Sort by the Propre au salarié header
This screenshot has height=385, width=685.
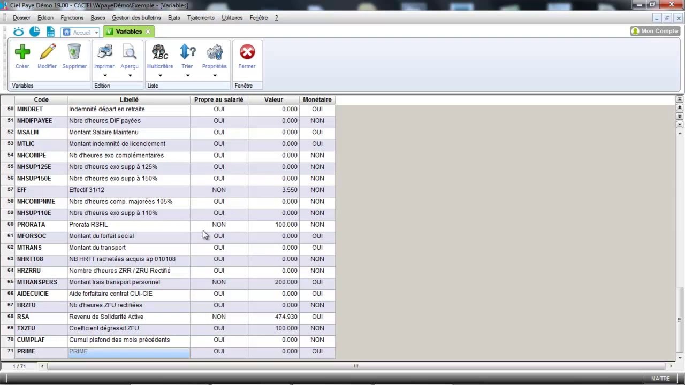pos(219,99)
